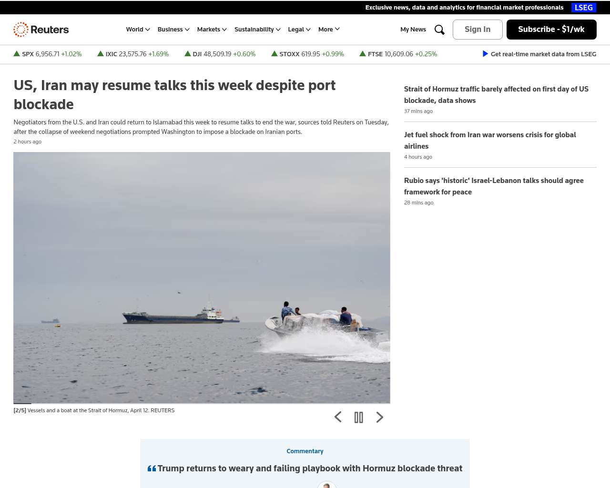
Task: Click the Strait of Hormuz vessels photo
Action: [202, 277]
